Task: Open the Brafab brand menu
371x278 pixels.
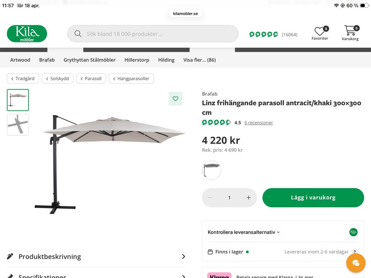Action: (x=47, y=60)
